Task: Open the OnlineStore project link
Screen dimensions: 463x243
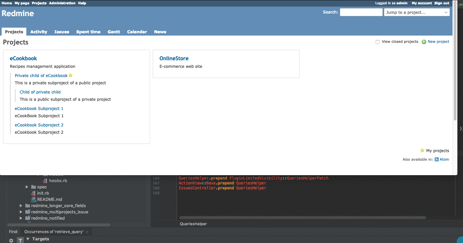Action: click(x=174, y=58)
